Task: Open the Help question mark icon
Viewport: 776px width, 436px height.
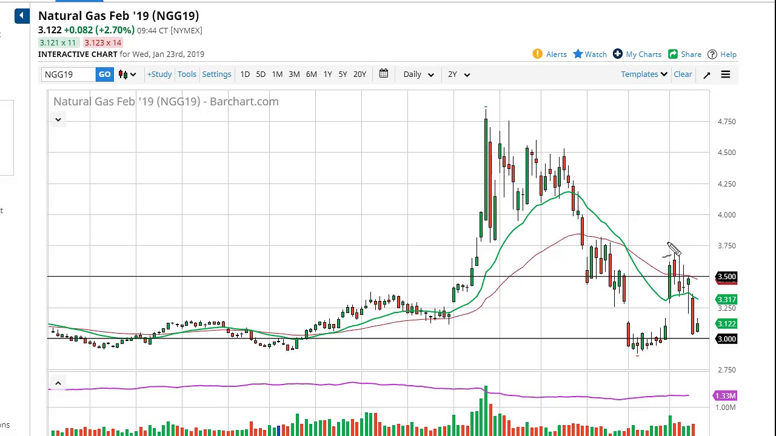Action: 712,54
